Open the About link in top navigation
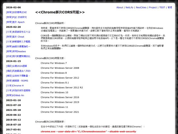Screen dimensions: 178x134 [120, 7]
